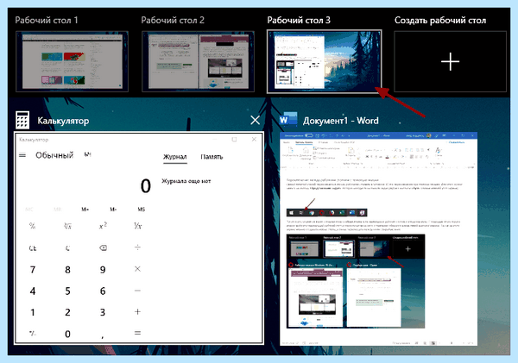The height and width of the screenshot is (363, 518).
Task: Switch to Рабочий стол 2 thumbnail
Action: point(199,61)
